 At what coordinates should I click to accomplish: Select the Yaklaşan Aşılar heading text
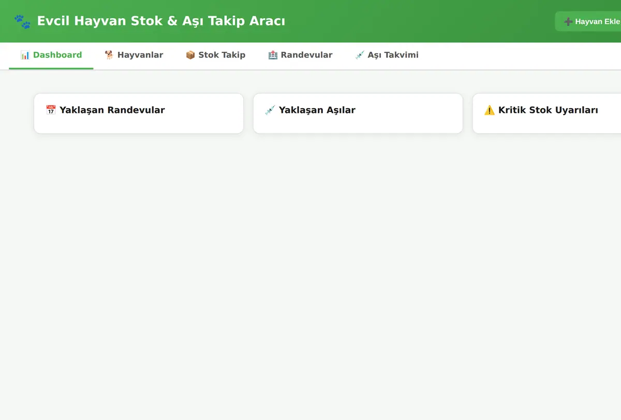click(317, 110)
